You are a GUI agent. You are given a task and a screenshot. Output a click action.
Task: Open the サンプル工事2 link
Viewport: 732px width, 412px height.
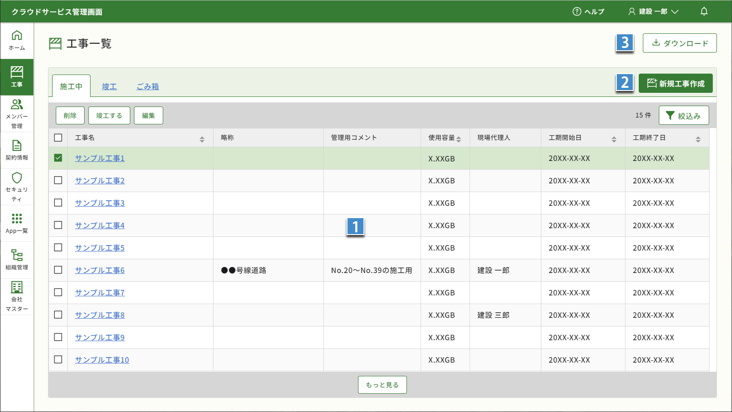tap(100, 181)
